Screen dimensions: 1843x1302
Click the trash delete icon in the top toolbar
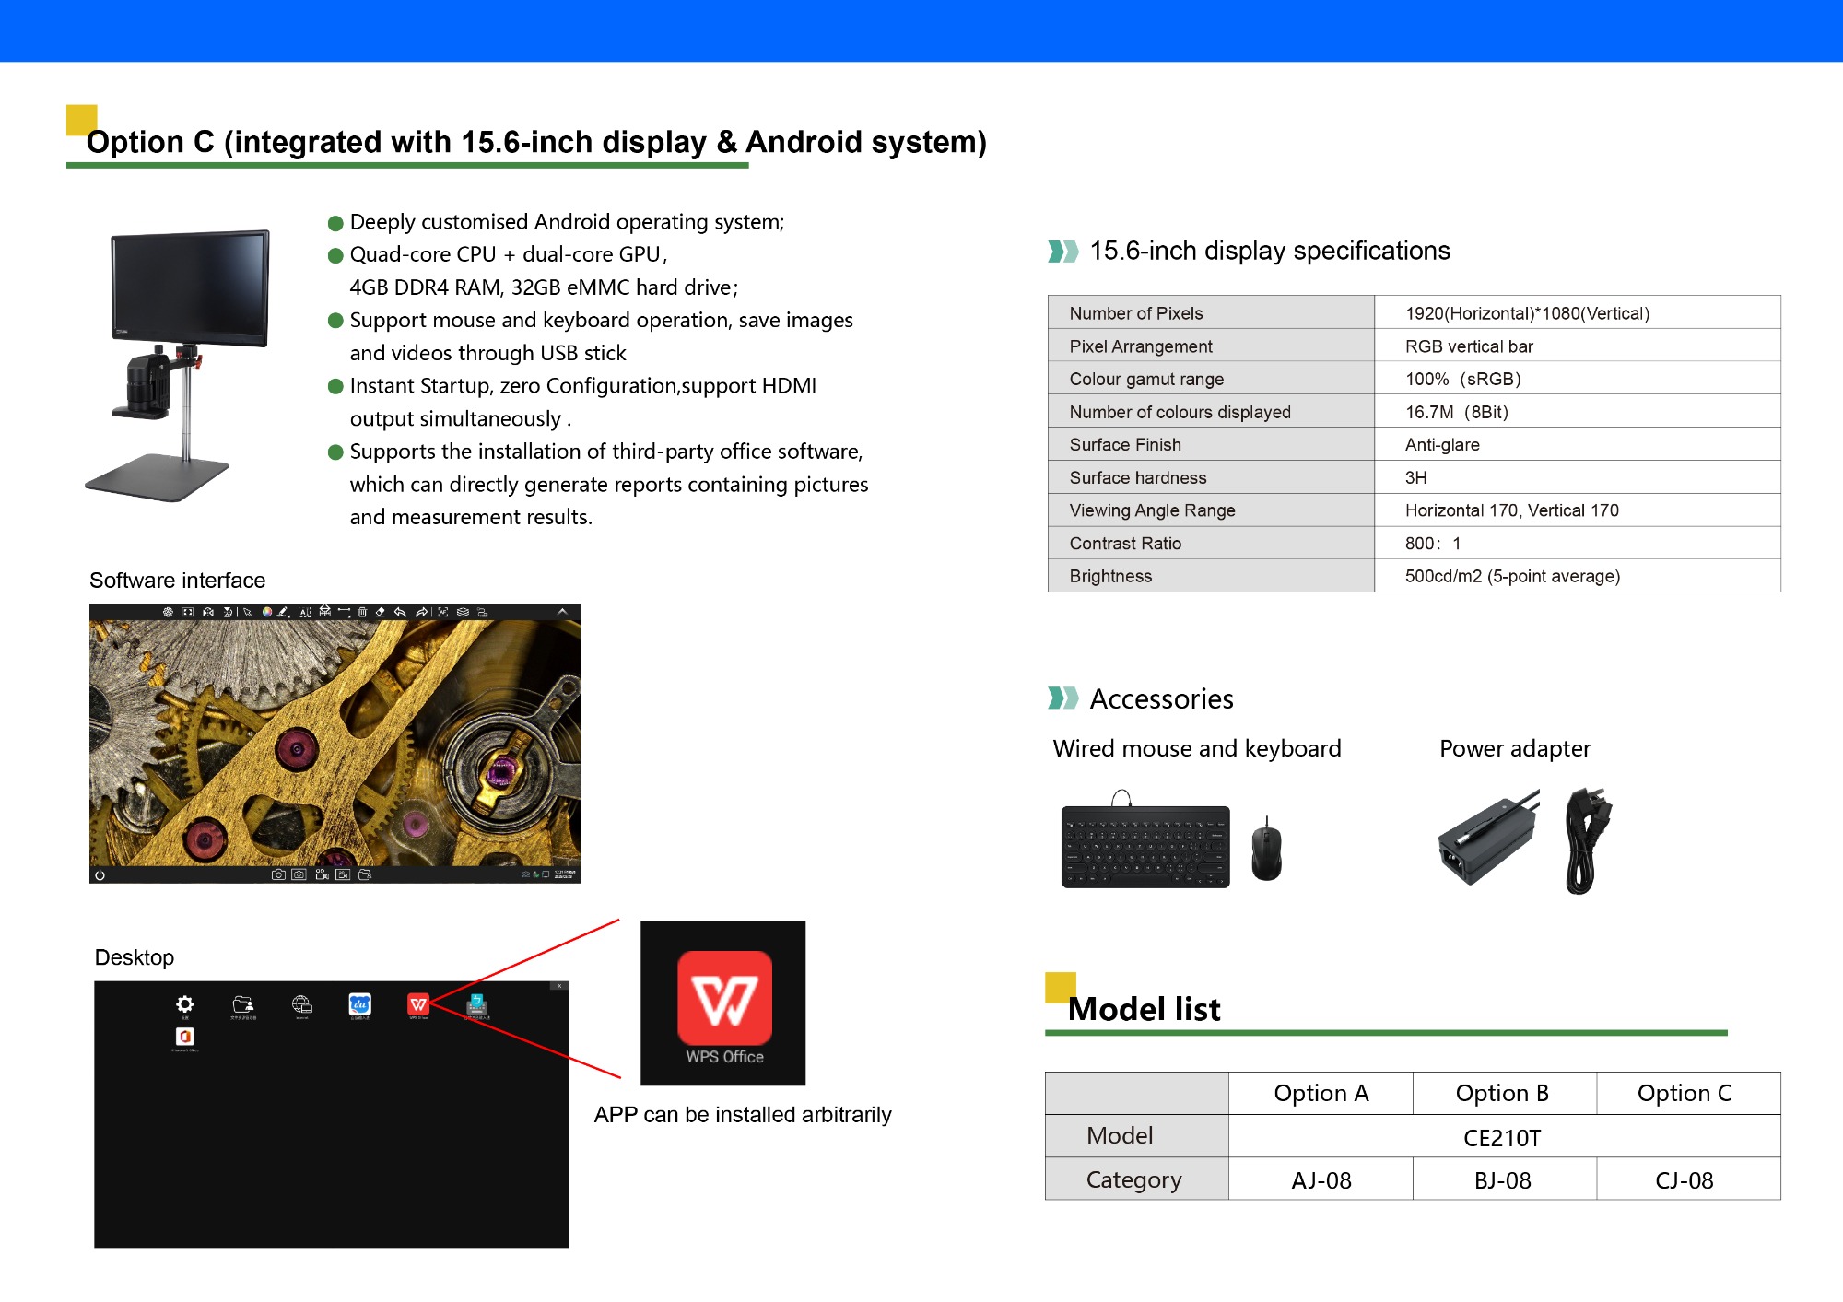(x=362, y=612)
